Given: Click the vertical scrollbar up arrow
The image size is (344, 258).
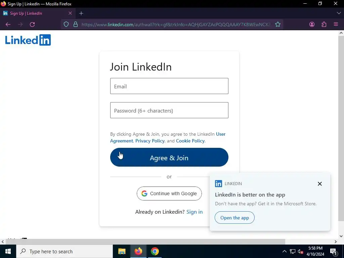Looking at the screenshot, I should coord(341,33).
